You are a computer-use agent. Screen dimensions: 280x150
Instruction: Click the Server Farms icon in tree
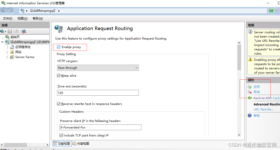[12, 57]
